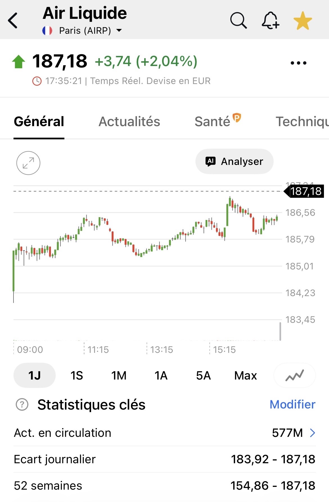Image resolution: width=329 pixels, height=502 pixels.
Task: Add a price alert with the bell icon
Action: (270, 21)
